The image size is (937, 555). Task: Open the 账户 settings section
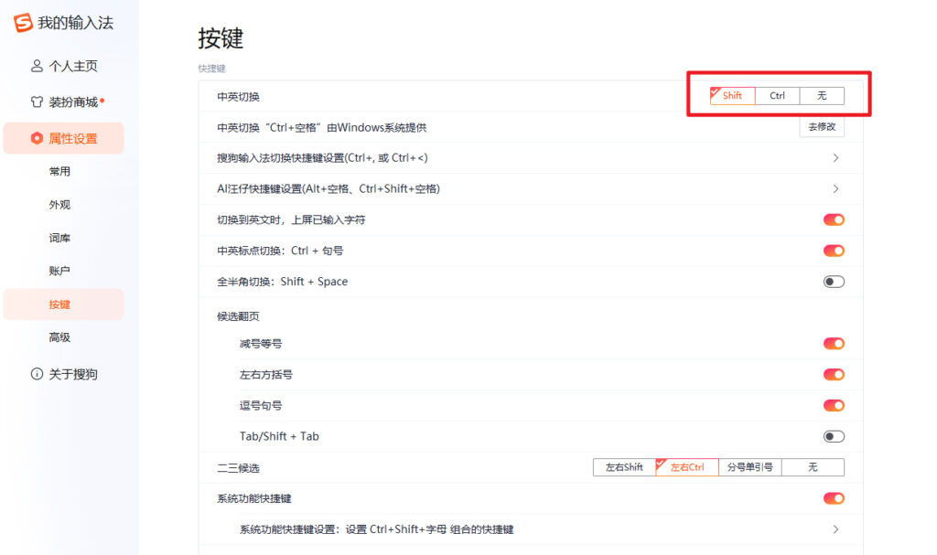point(59,272)
